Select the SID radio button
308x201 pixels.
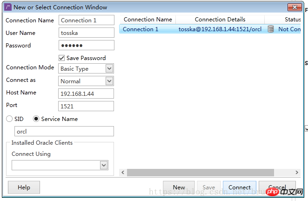click(x=9, y=119)
